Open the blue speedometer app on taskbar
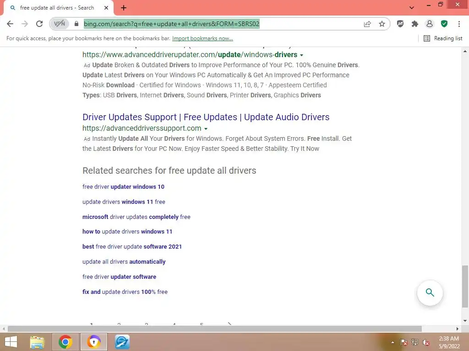Viewport: 469px width, 351px height. click(x=122, y=342)
